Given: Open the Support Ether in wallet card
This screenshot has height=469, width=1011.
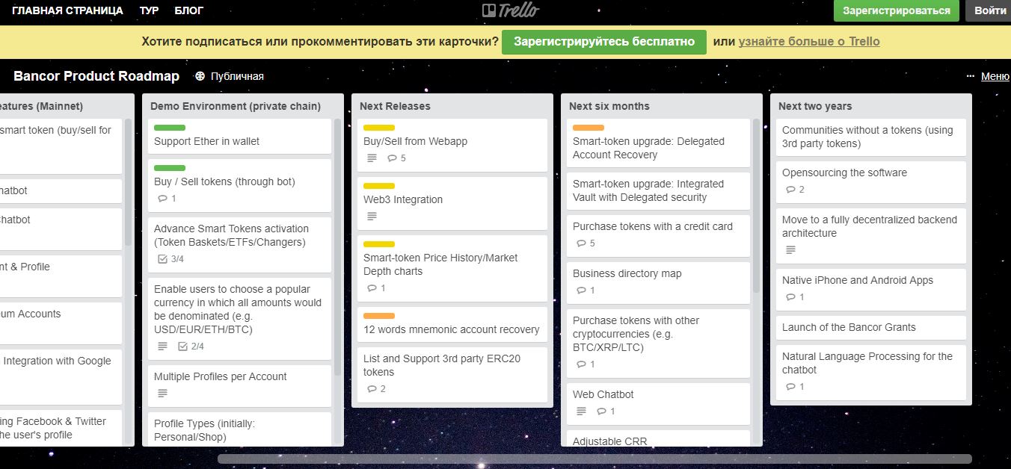Looking at the screenshot, I should (239, 137).
